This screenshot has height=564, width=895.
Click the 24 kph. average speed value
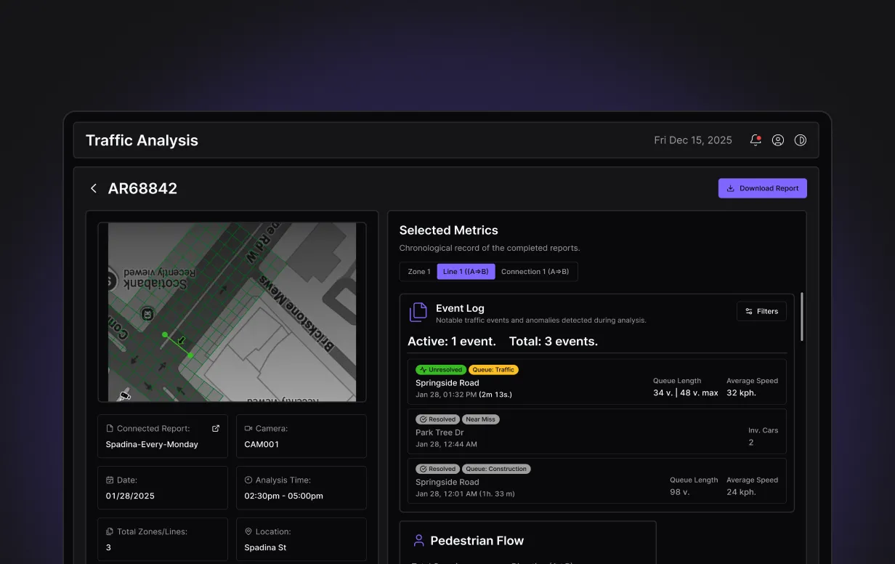pyautogui.click(x=741, y=492)
